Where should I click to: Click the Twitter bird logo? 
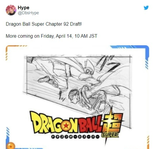[x=146, y=8]
